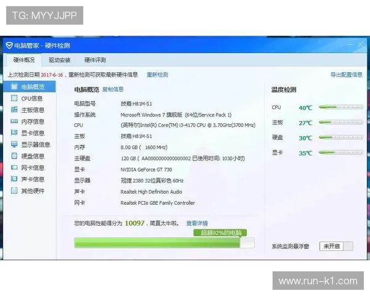Open the CPU信息 sidebar icon
The height and width of the screenshot is (296, 370).
[x=14, y=98]
